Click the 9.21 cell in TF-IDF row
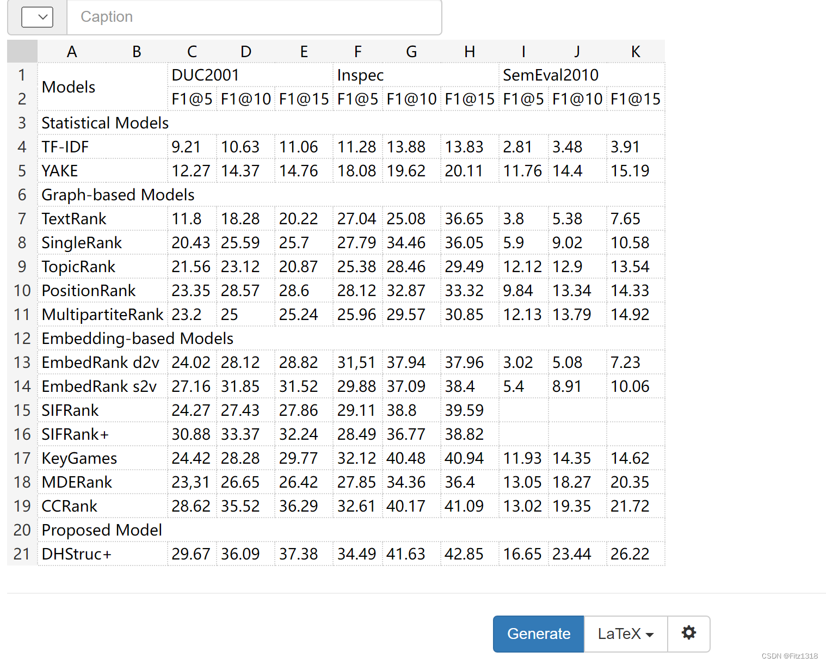This screenshot has height=664, width=826. coord(192,147)
